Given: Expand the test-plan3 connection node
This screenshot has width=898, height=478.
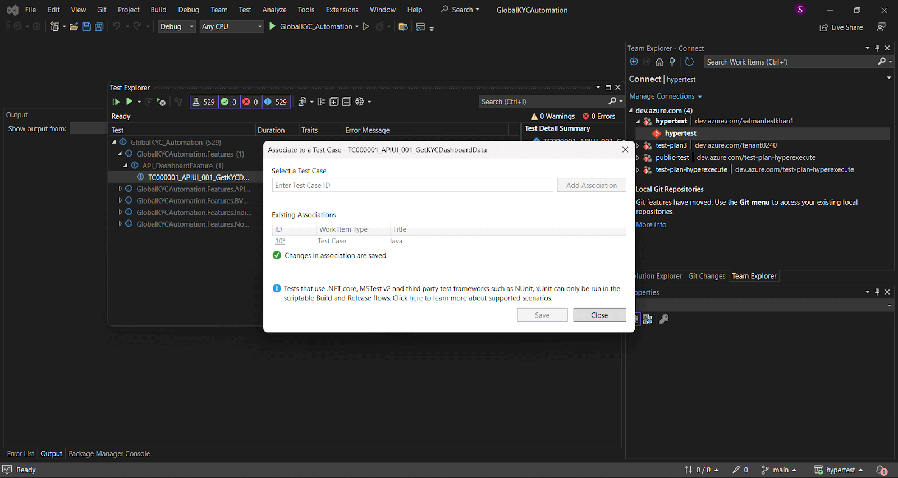Looking at the screenshot, I should (638, 145).
